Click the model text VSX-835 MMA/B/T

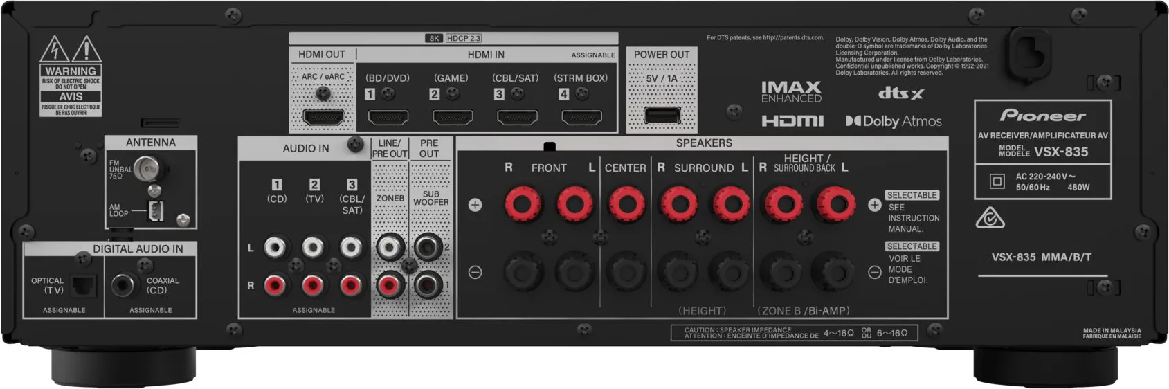click(x=1042, y=257)
